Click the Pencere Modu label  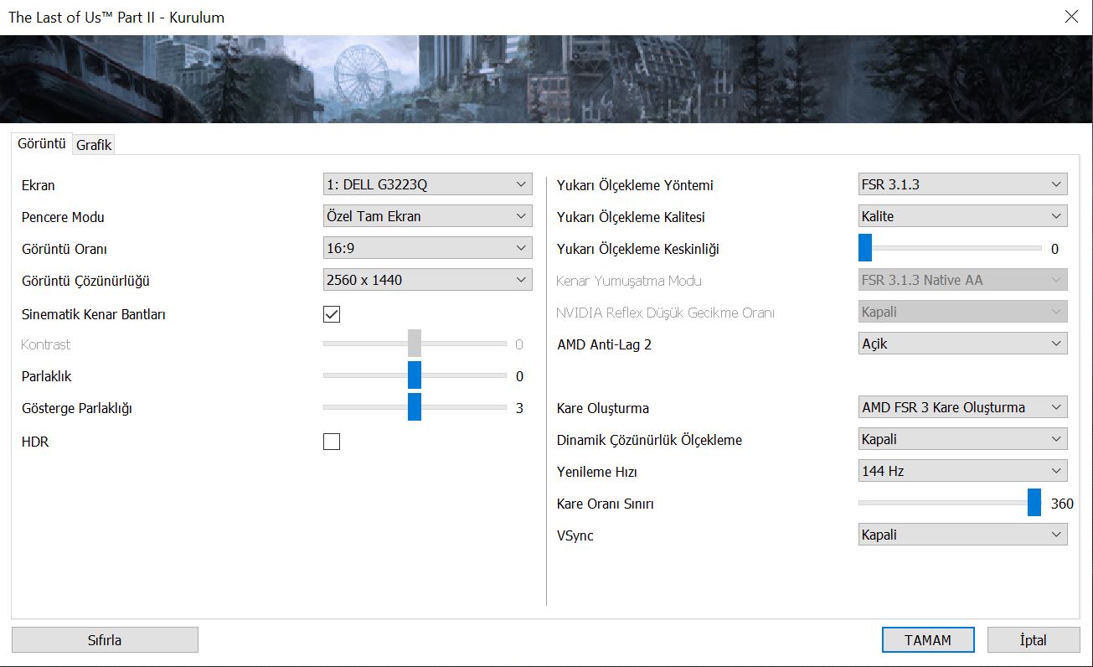tap(63, 218)
